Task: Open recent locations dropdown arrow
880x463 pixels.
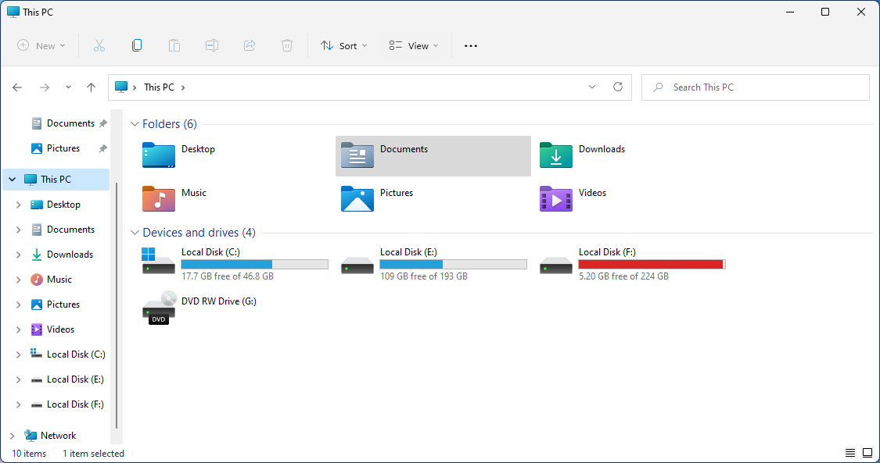Action: 68,87
